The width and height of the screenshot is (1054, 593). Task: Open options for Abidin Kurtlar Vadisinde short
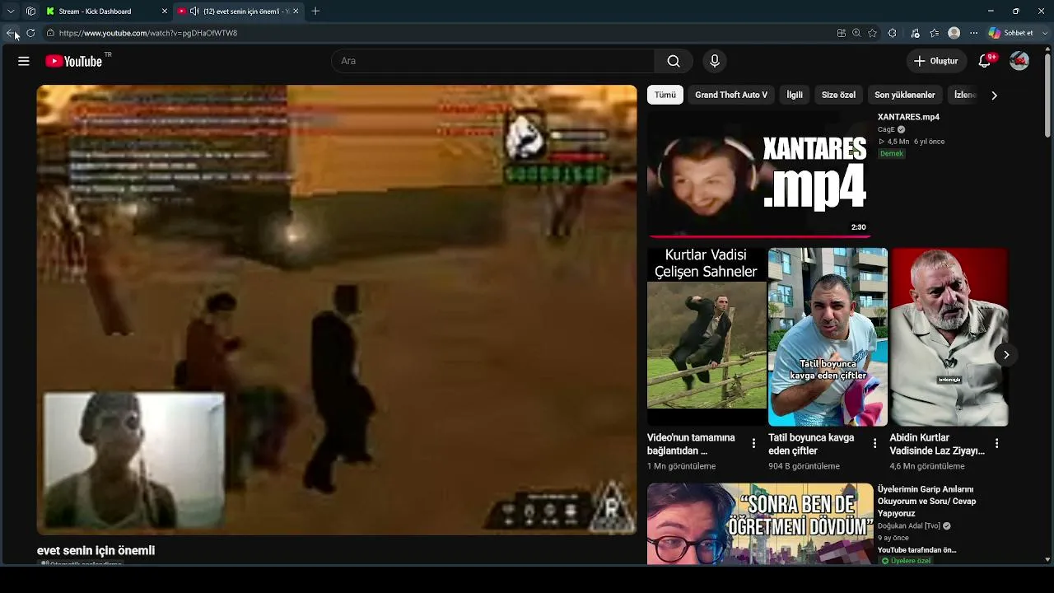click(996, 444)
